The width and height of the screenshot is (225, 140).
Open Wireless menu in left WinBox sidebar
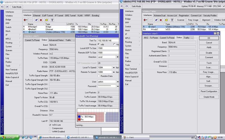coord(9,16)
